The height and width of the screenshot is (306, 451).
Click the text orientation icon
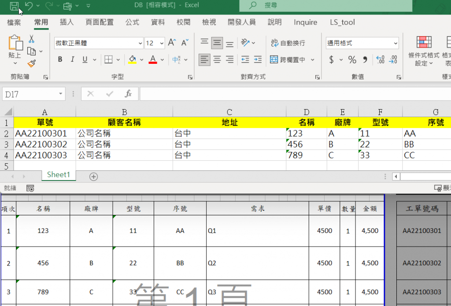tap(245, 43)
